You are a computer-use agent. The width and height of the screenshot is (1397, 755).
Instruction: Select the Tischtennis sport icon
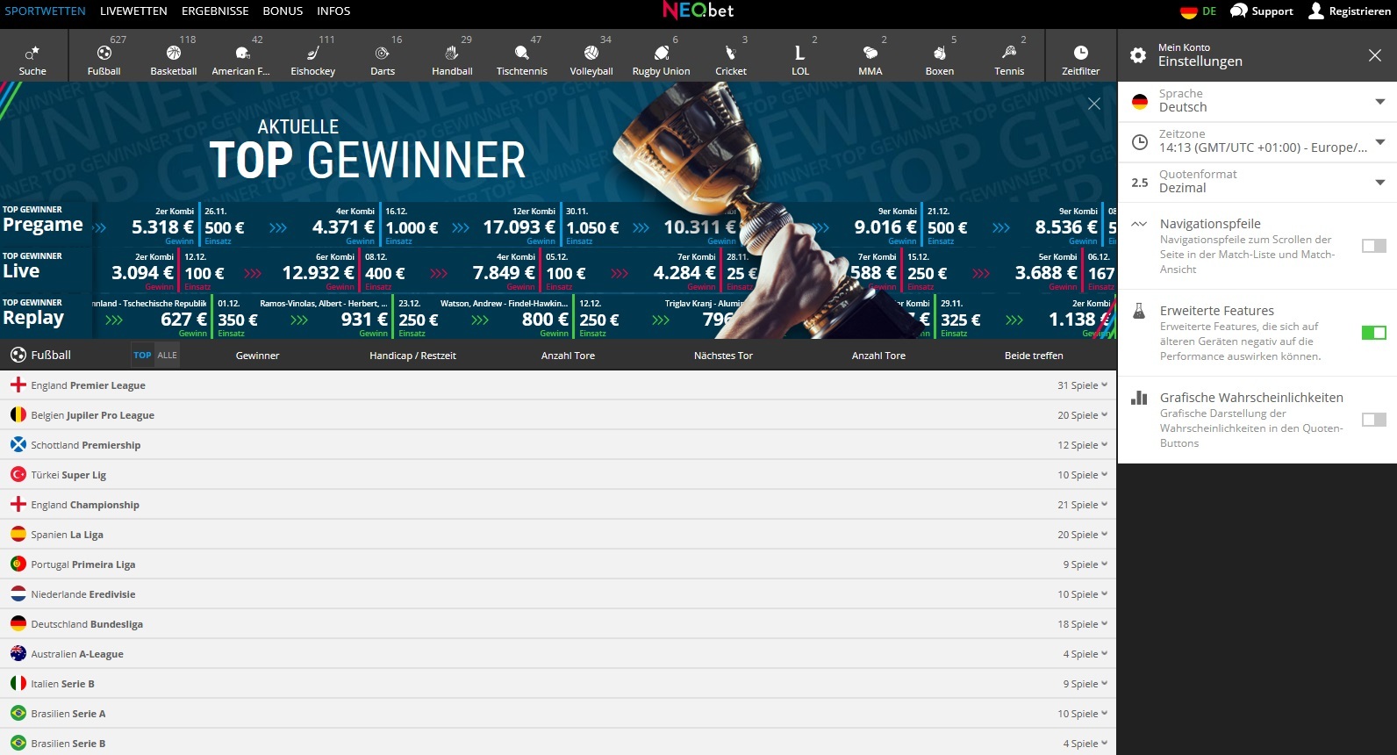click(522, 54)
